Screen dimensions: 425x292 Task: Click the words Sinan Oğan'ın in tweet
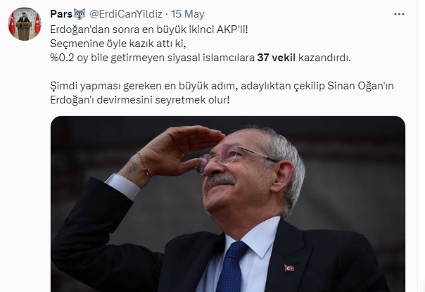360,86
